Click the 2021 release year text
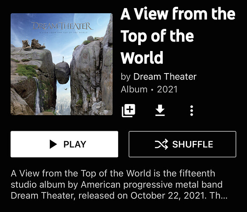The width and height of the screenshot is (247, 212). 168,89
